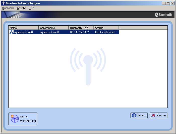This screenshot has height=134, width=176.
Task: Click the address 00:1A:7D:DA:7... cell
Action: 81,32
